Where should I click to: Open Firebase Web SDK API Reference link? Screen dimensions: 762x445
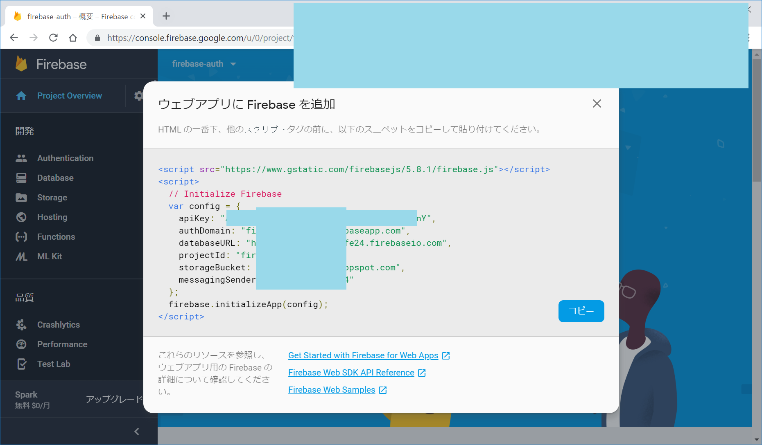tap(351, 373)
